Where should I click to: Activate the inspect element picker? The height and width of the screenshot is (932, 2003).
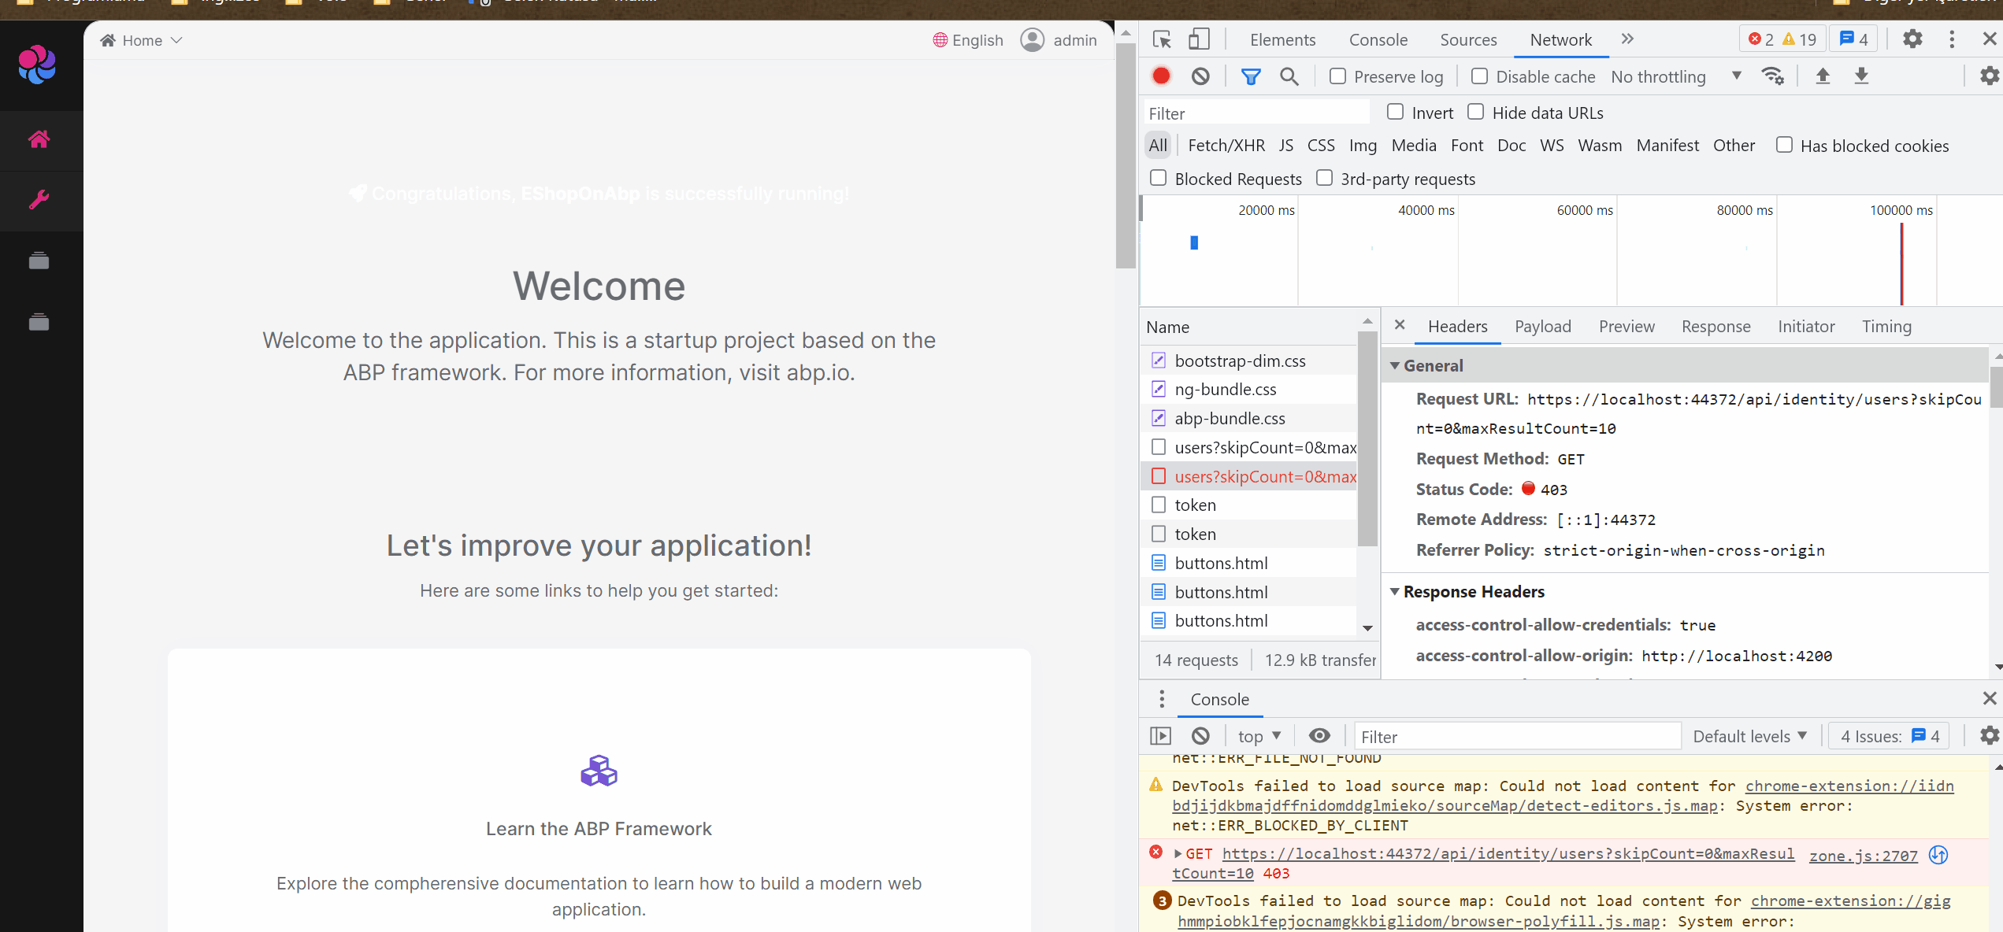(x=1162, y=39)
